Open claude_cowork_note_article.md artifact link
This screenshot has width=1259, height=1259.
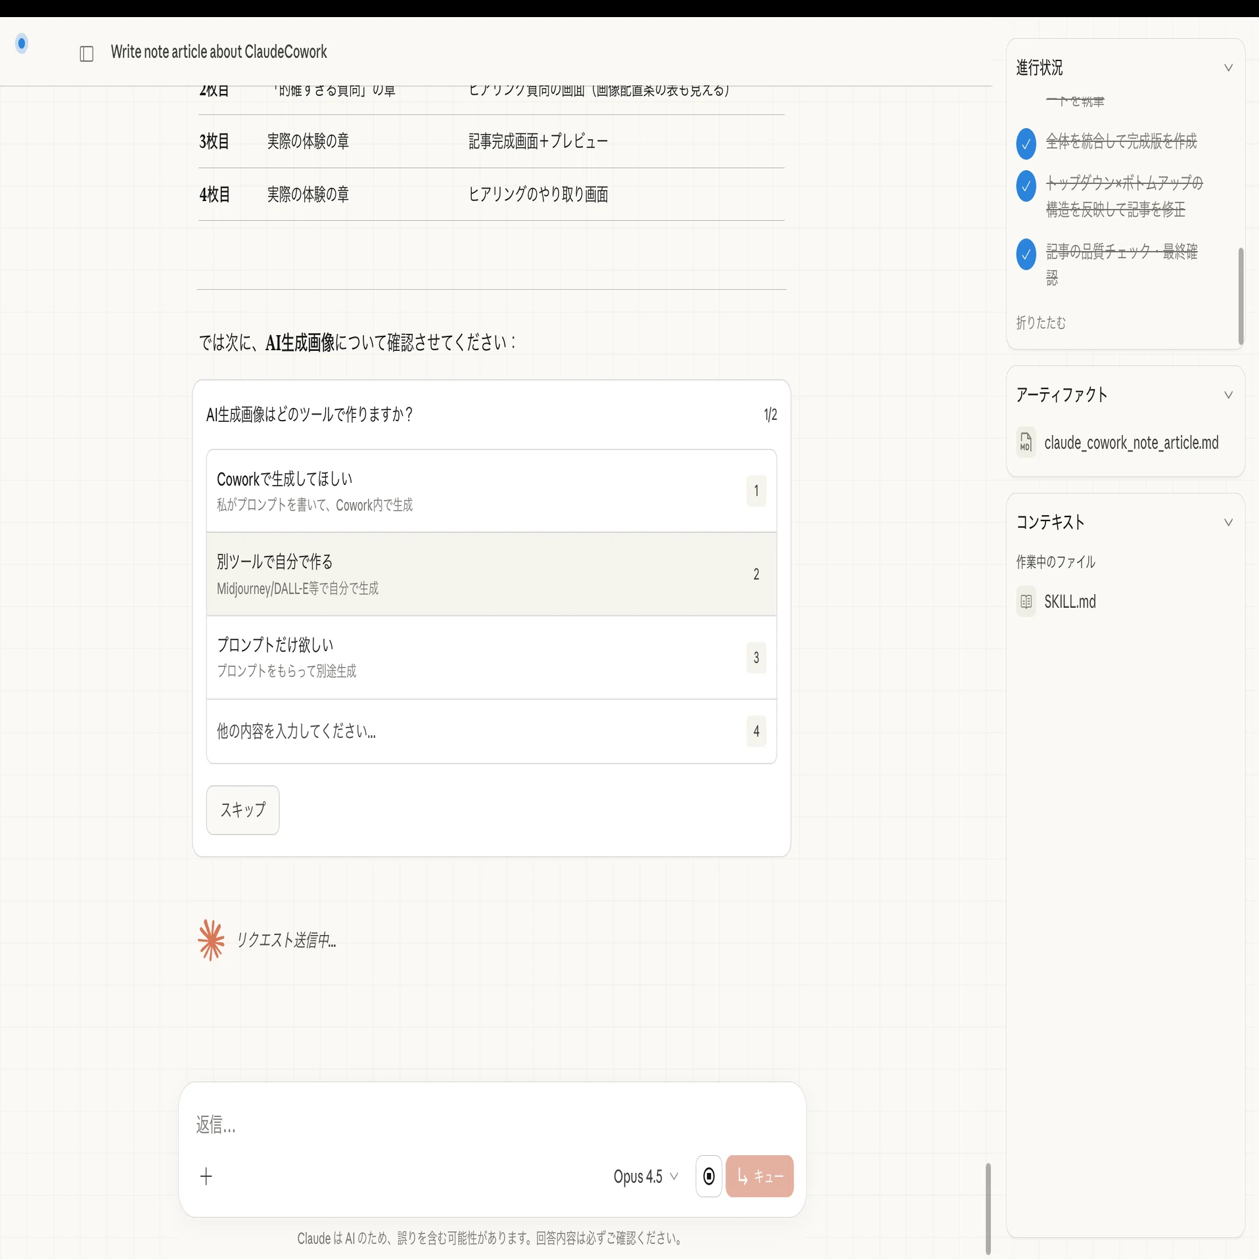point(1131,443)
